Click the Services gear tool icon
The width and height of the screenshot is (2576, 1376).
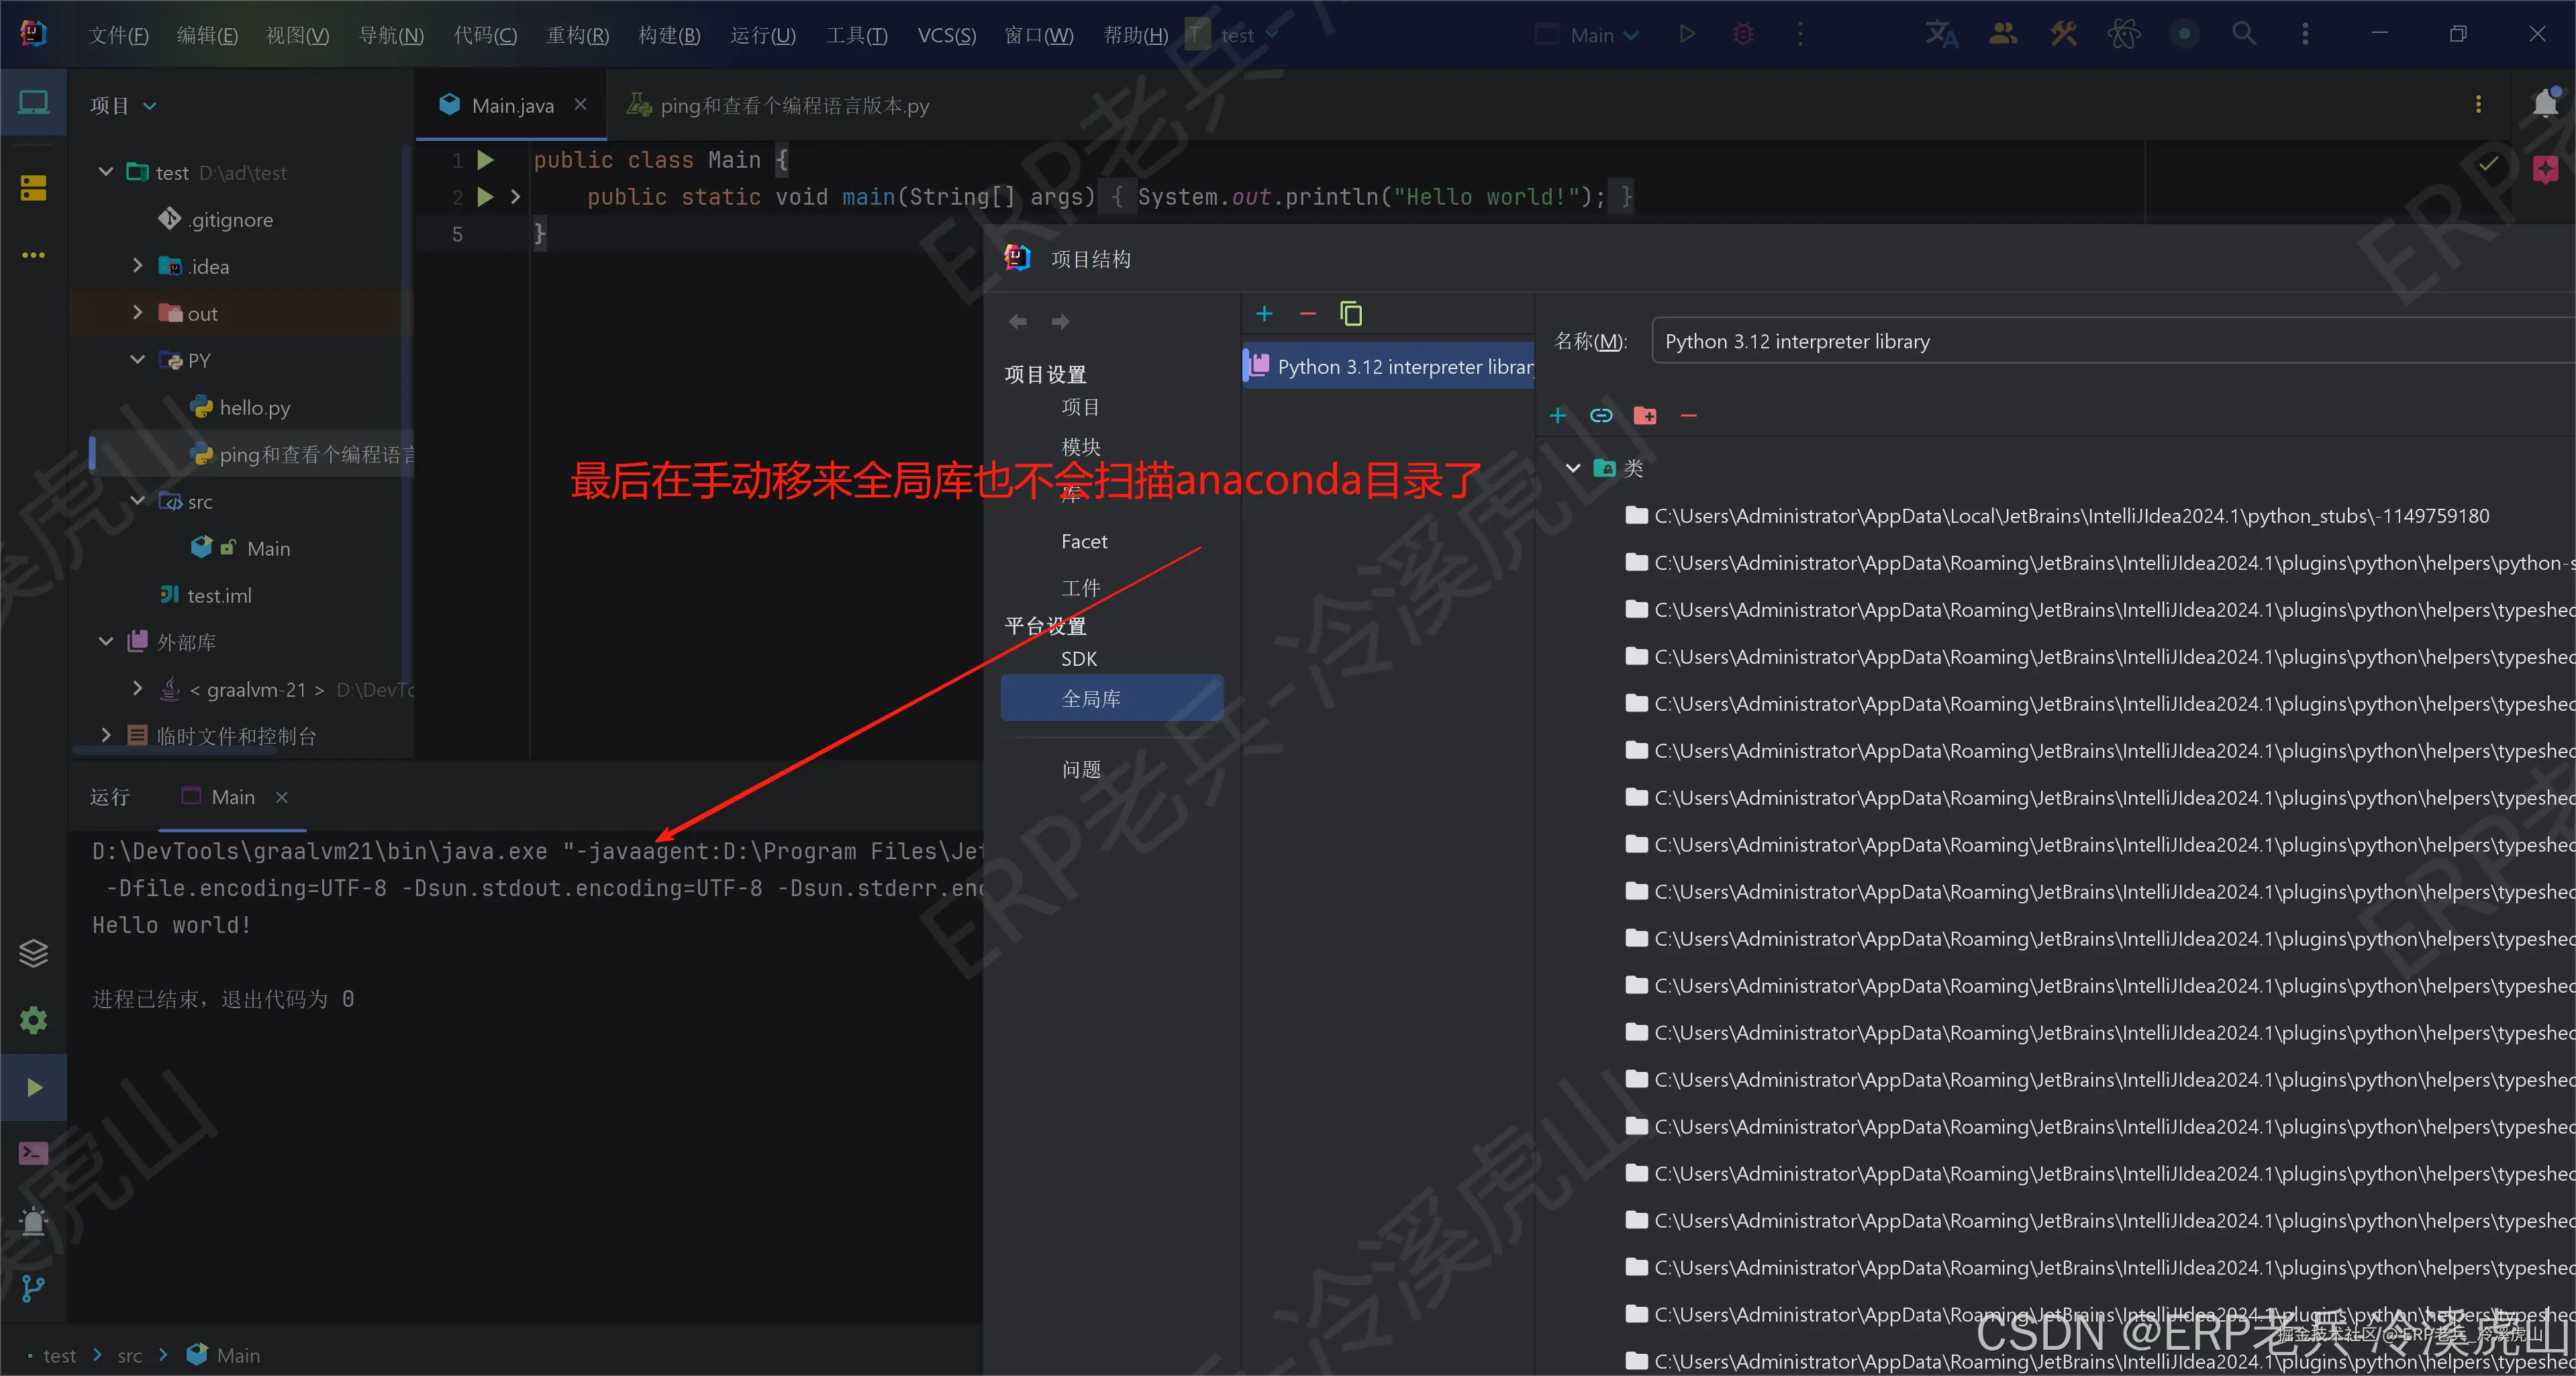point(33,1020)
